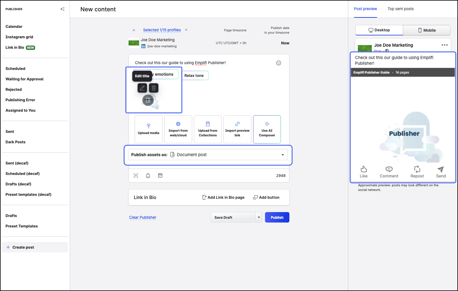Viewport: 458px width, 291px height.
Task: Expand the Publish assets as dropdown
Action: coord(282,155)
